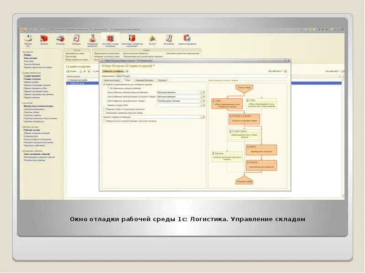Viewport: 365px width, 273px height.
Task: Click the Наименование column header
Action: (x=83, y=76)
